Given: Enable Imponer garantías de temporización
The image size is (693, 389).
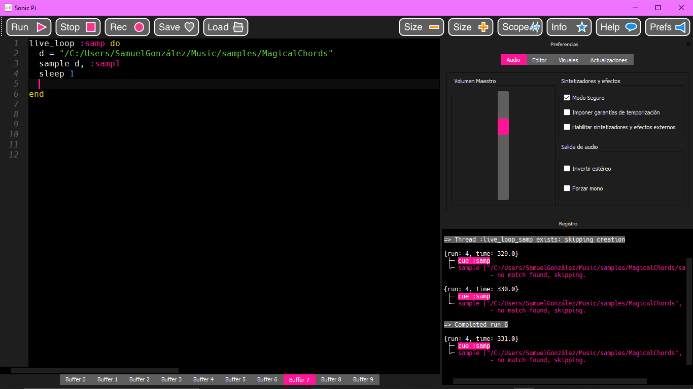Looking at the screenshot, I should pyautogui.click(x=567, y=112).
